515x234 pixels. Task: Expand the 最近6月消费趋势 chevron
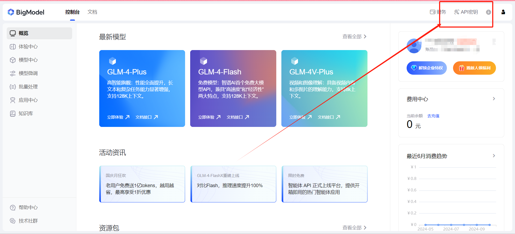click(x=494, y=156)
